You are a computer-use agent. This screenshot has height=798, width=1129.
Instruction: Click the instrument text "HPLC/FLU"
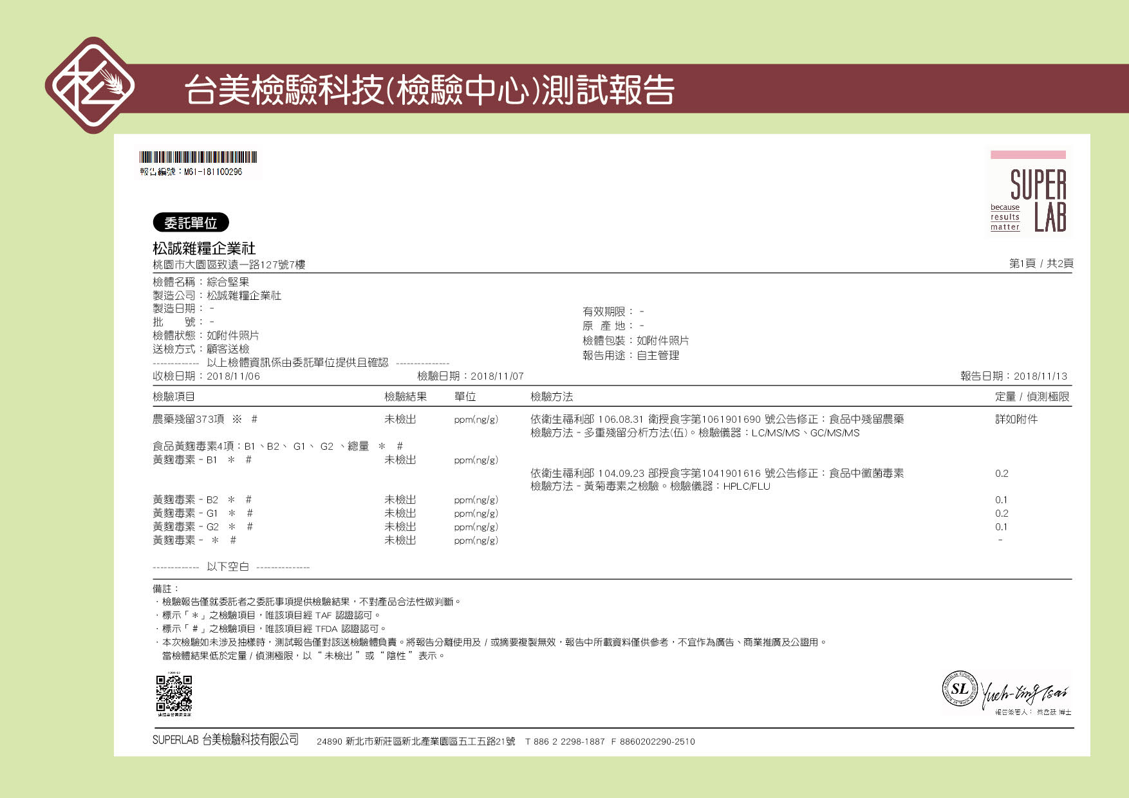click(x=747, y=487)
